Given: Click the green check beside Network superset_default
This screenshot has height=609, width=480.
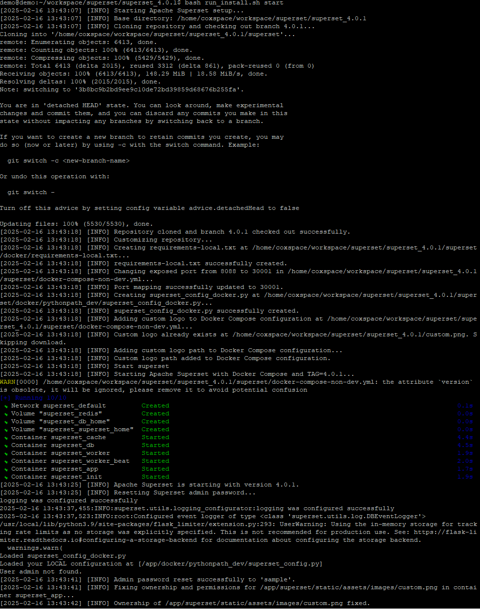Looking at the screenshot, I should 6,406.
